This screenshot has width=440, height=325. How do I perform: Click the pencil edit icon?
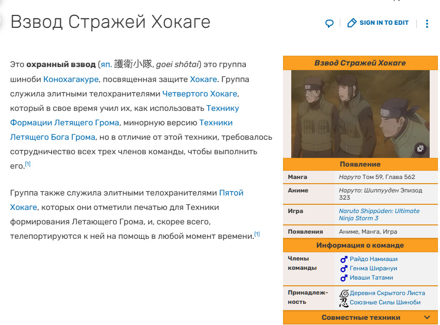pos(352,23)
